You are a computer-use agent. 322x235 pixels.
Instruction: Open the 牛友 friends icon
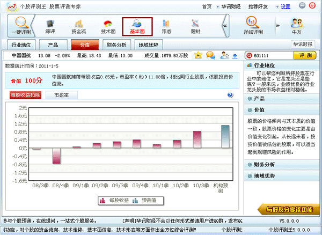coord(297,23)
